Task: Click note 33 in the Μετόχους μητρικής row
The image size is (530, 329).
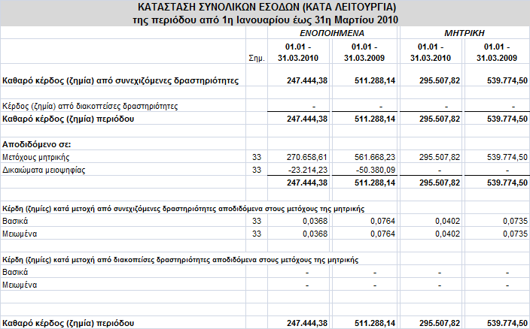Action: 257,158
